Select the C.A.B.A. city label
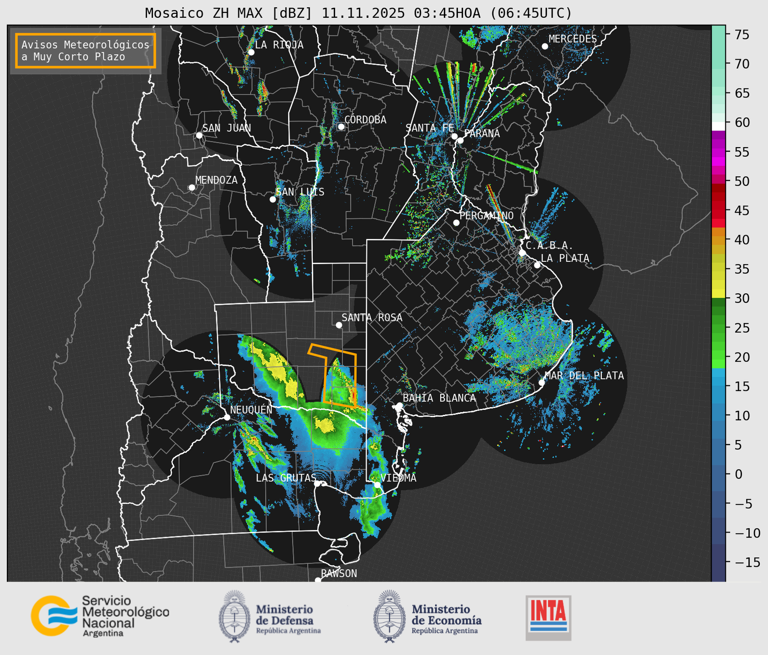Screen dimensions: 768x655 [x=549, y=246]
